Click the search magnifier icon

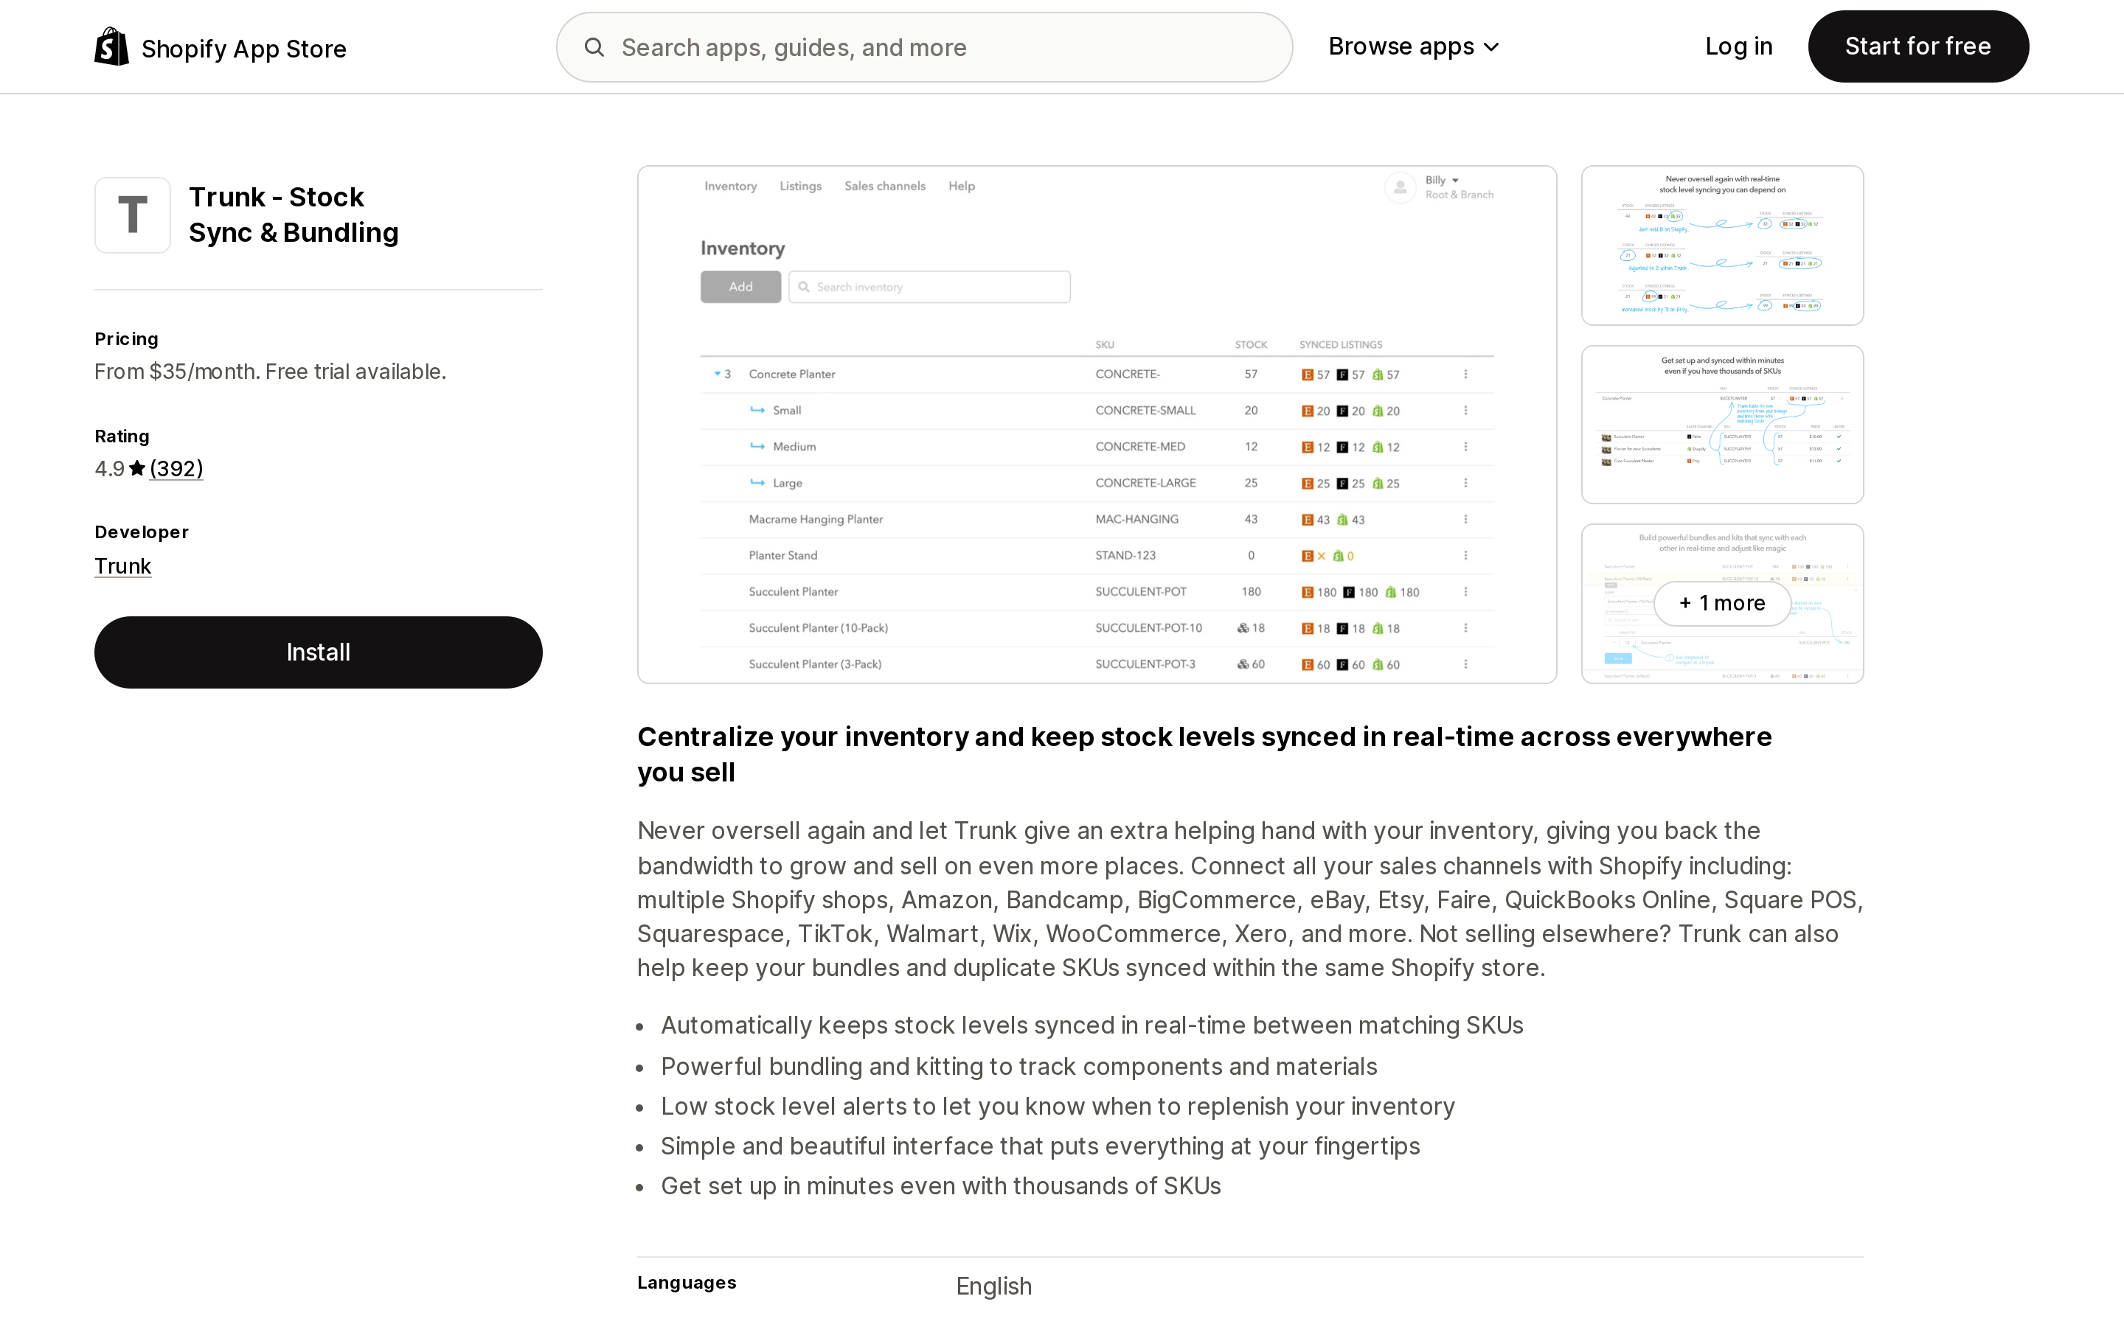[594, 47]
